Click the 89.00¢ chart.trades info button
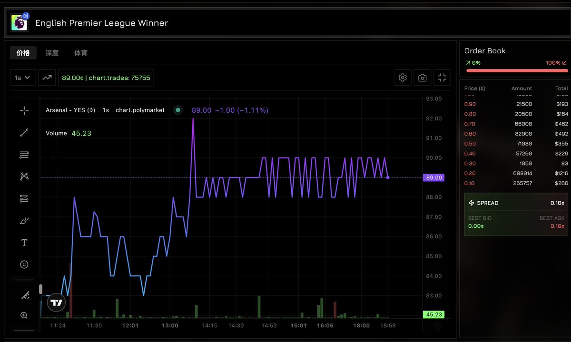This screenshot has height=342, width=571. (106, 78)
